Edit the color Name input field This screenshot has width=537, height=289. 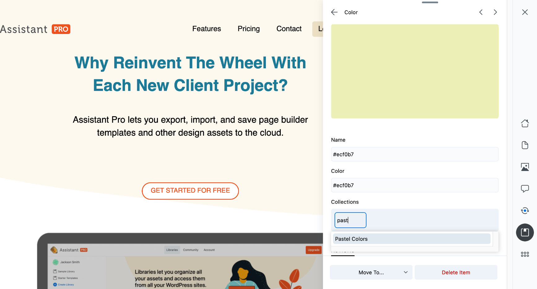415,154
